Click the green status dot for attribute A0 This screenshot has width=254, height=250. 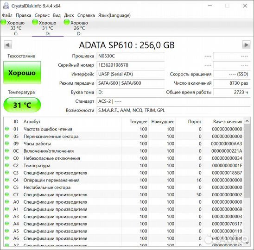(7, 201)
